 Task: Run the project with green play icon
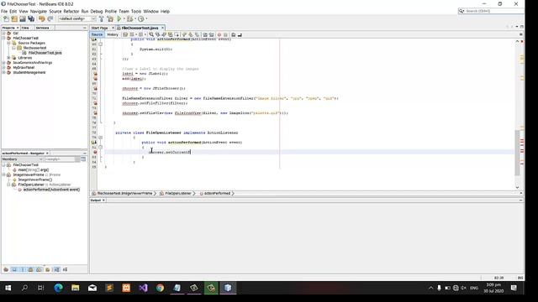(119, 18)
